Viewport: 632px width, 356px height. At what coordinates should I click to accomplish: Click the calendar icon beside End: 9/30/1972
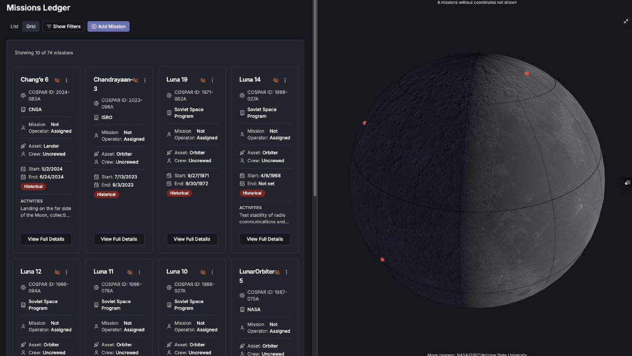point(169,184)
